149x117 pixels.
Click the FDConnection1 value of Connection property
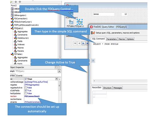click(x=32, y=96)
